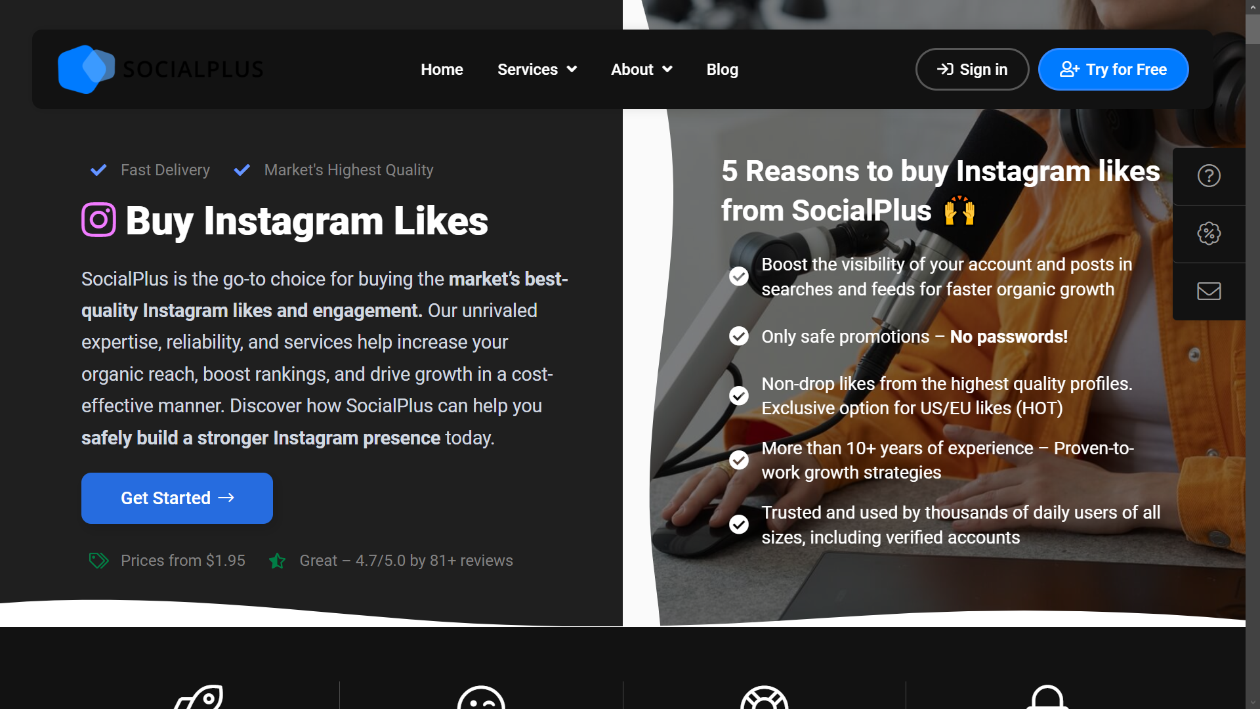Click the SocialPlus logo icon
The image size is (1260, 709).
86,69
